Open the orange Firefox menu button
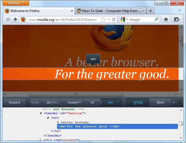The width and height of the screenshot is (186, 143). (16, 3)
